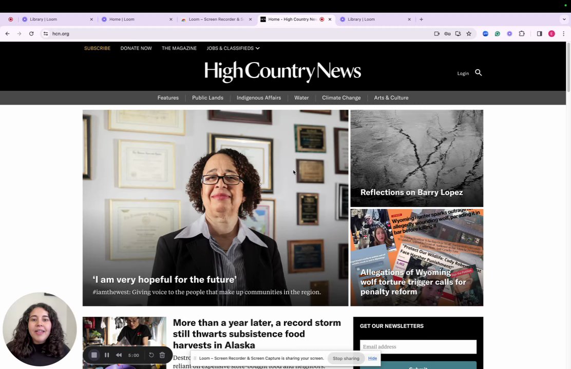This screenshot has width=571, height=369.
Task: Open the tab list chevron in the tab strip
Action: pos(564,19)
